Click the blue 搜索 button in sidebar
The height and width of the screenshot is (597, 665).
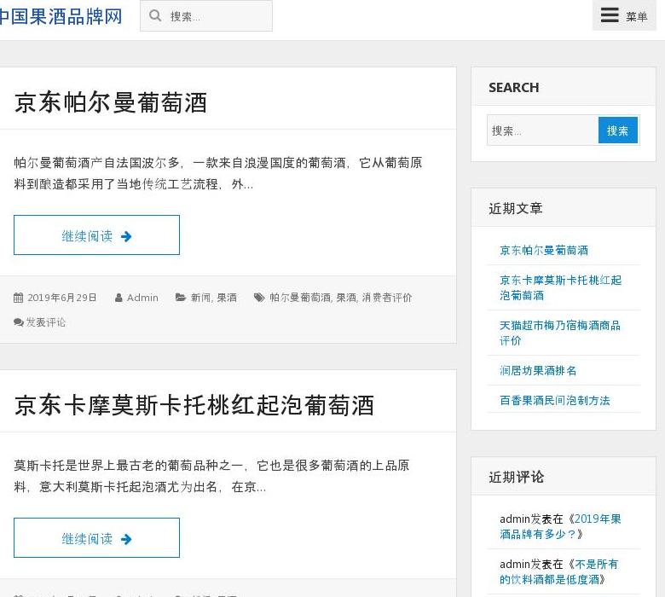617,130
